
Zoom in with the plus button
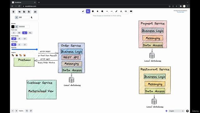[x=16, y=111]
